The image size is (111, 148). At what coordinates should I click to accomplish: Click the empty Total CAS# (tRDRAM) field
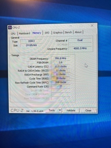pos(61,94)
